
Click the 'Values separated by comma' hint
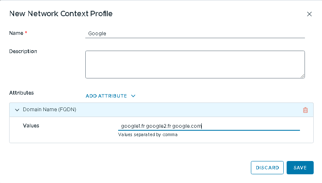coord(148,134)
